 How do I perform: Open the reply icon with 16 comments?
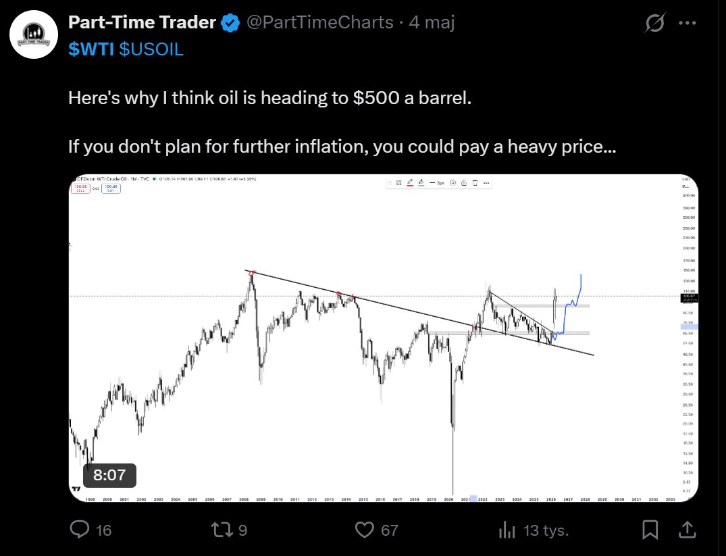pos(80,529)
